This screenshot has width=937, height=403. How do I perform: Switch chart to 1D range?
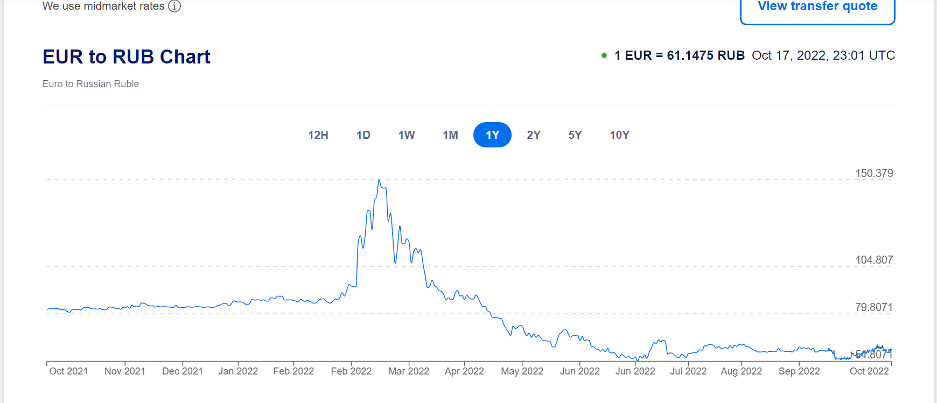coord(363,135)
